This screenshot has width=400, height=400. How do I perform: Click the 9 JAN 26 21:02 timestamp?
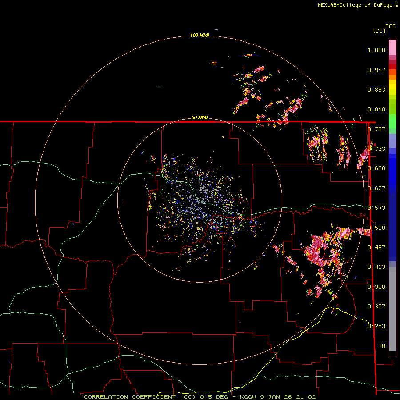(288, 397)
